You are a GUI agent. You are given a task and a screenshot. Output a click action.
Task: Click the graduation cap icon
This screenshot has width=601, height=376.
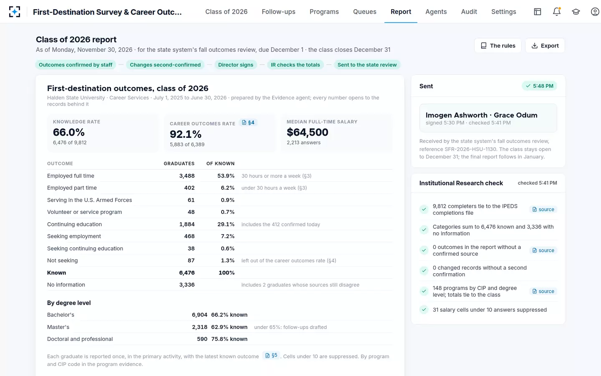576,12
